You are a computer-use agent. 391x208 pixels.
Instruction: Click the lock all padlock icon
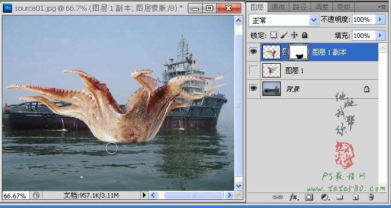point(304,35)
